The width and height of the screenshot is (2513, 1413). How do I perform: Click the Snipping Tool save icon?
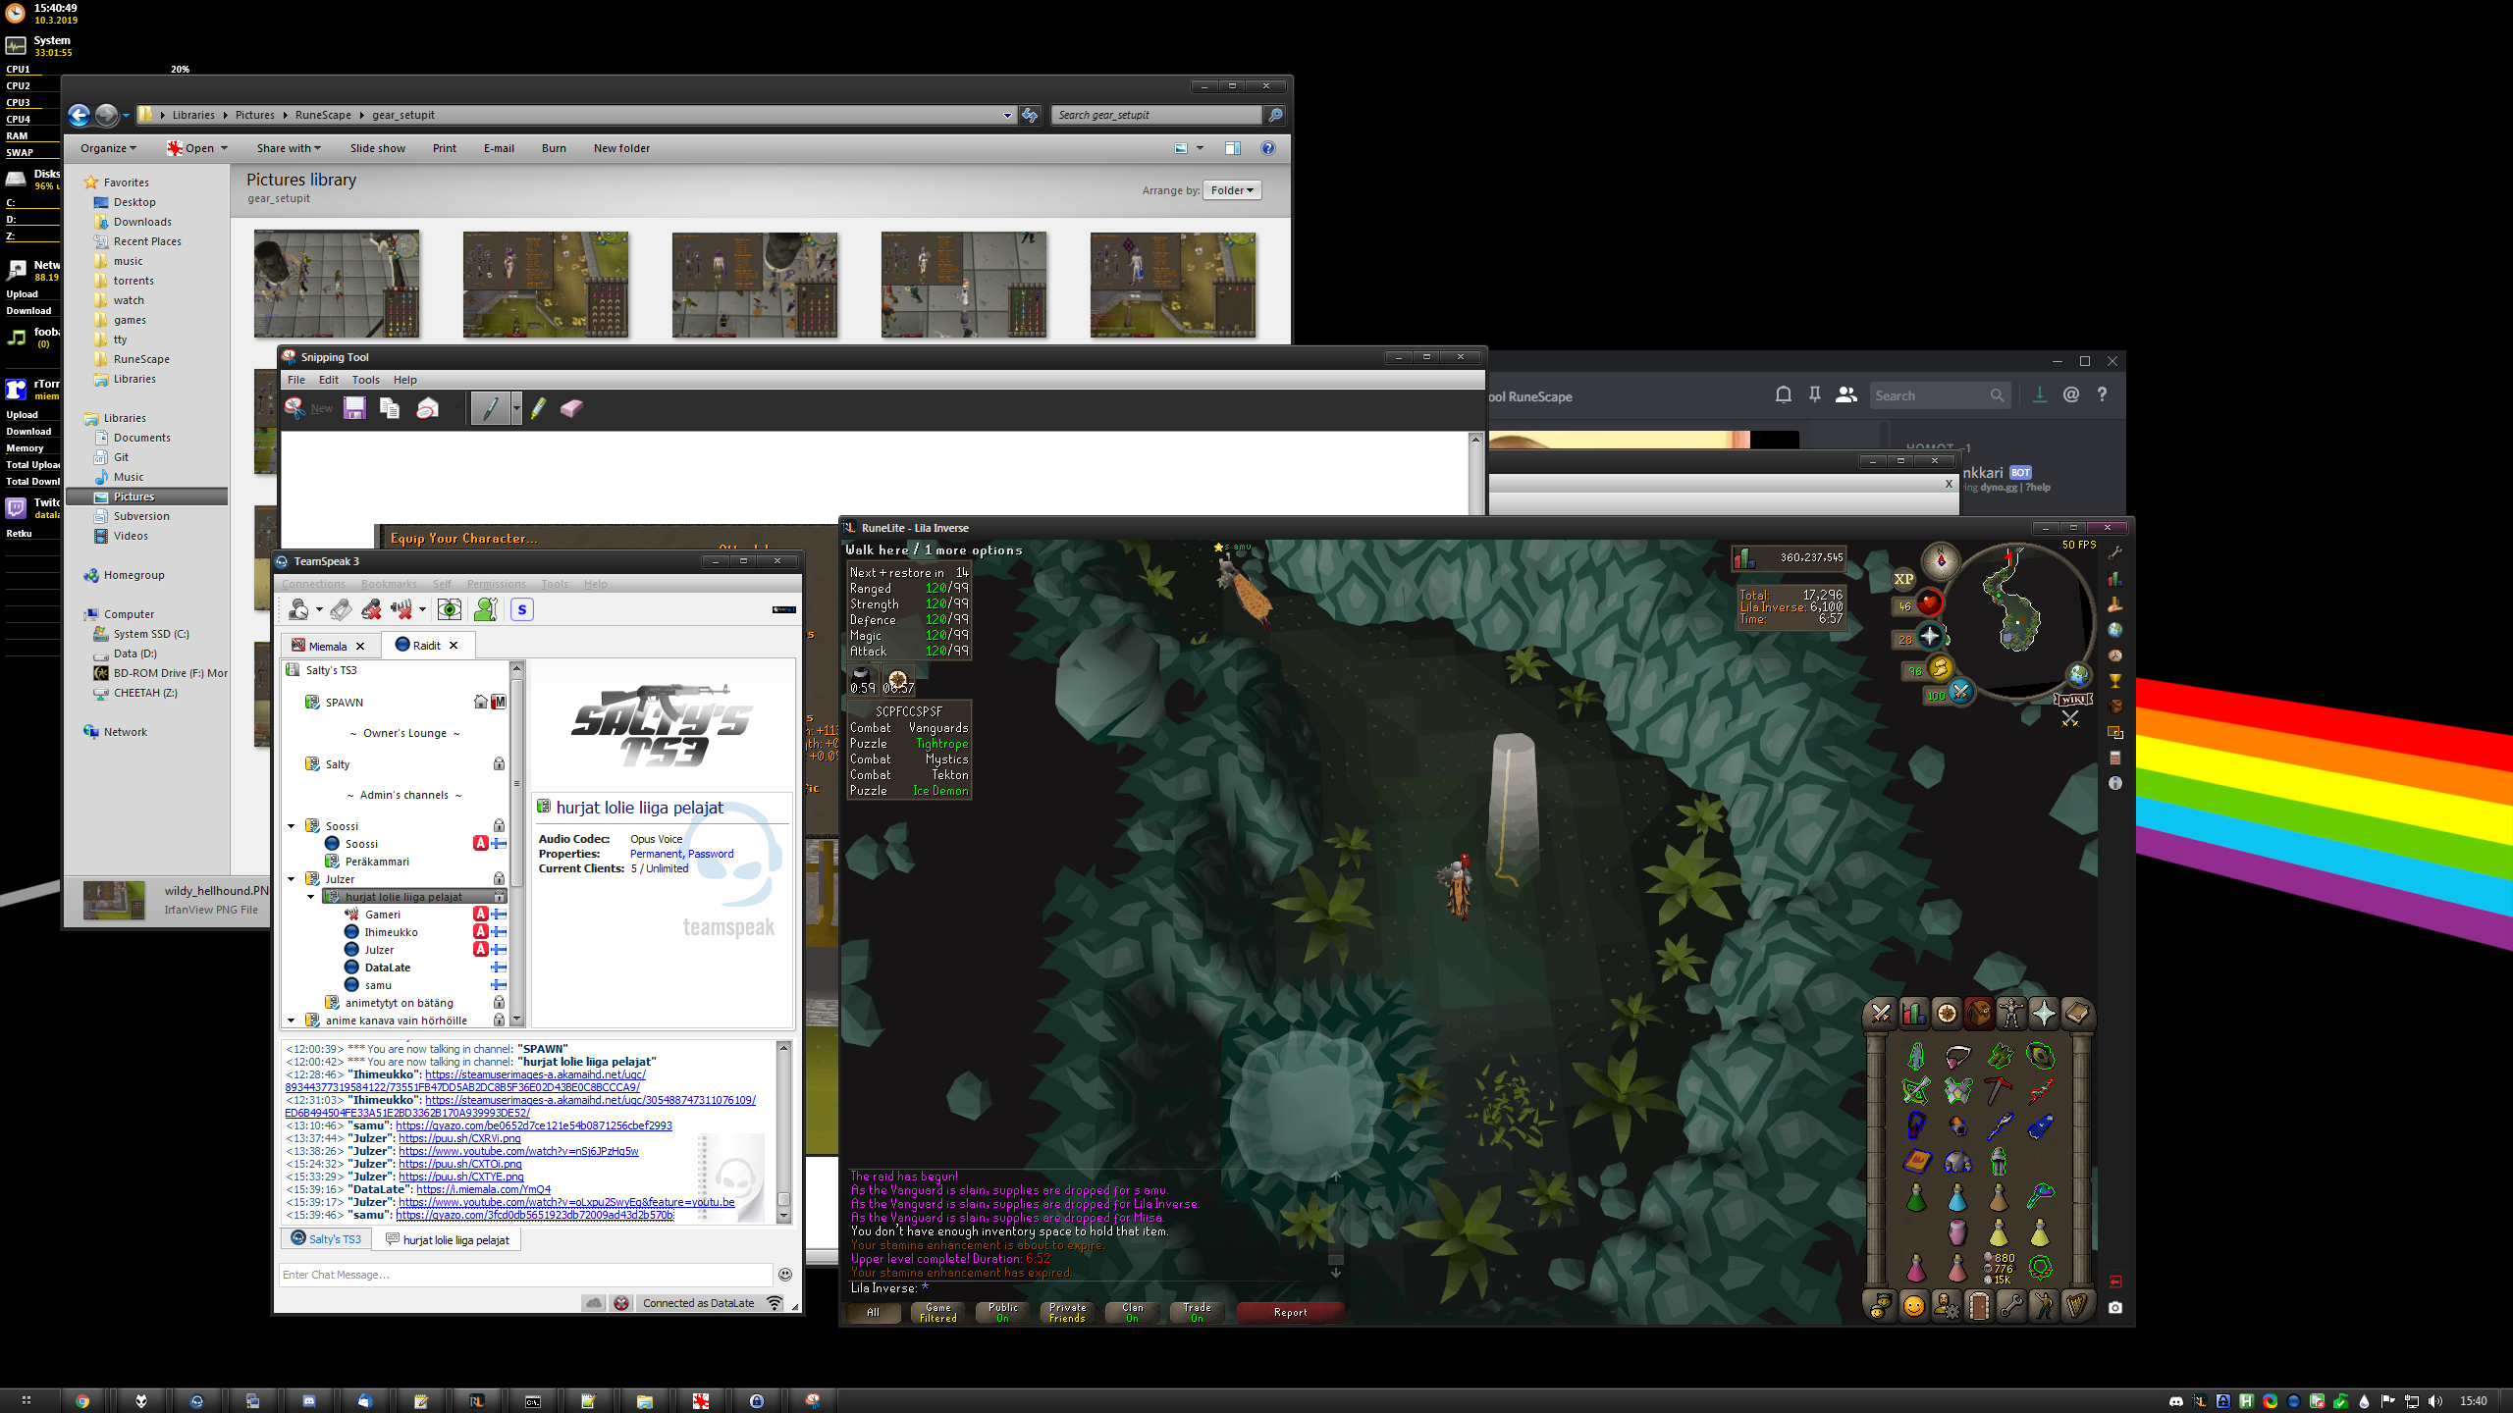pos(354,408)
